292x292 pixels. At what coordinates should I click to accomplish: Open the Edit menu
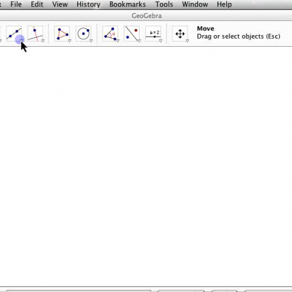[x=37, y=4]
